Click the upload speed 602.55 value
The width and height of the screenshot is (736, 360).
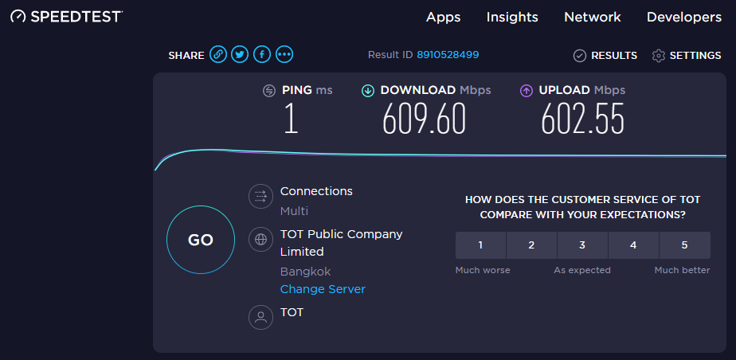[582, 119]
